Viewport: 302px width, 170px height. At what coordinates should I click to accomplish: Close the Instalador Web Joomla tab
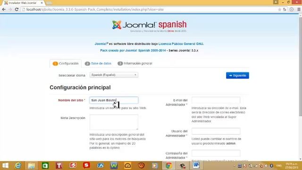click(42, 3)
